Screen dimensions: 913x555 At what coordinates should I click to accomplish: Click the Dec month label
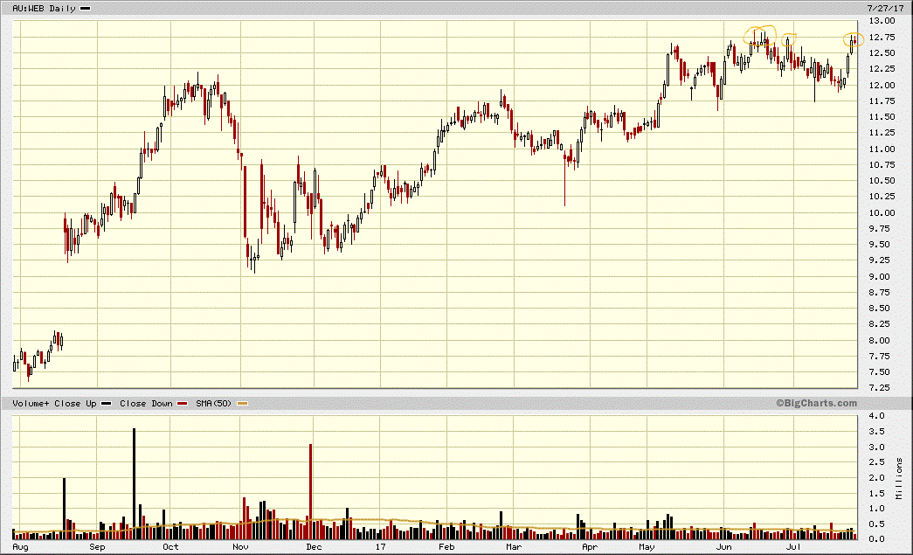coord(314,547)
